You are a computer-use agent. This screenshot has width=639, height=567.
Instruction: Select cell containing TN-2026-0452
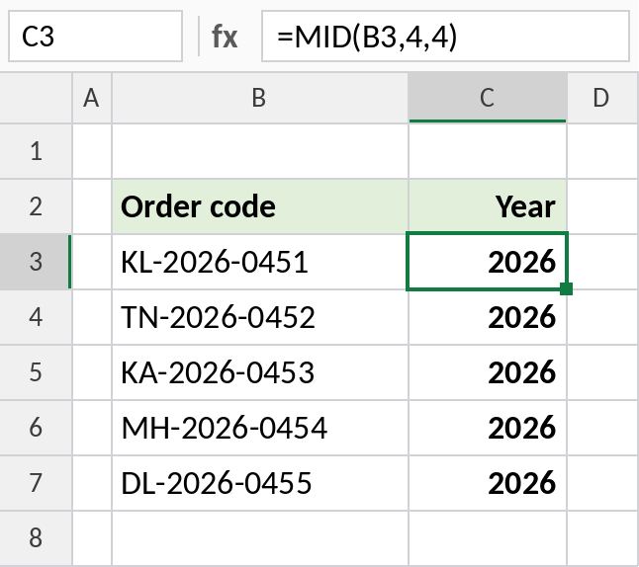260,317
